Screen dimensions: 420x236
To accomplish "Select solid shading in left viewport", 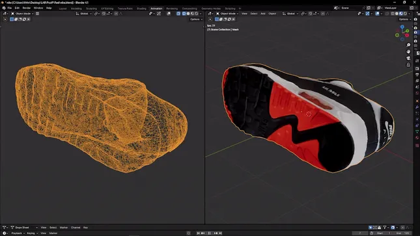I will [x=188, y=14].
